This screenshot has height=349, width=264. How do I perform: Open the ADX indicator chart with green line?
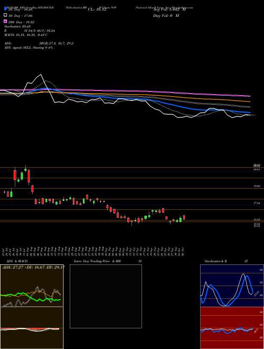point(32,286)
